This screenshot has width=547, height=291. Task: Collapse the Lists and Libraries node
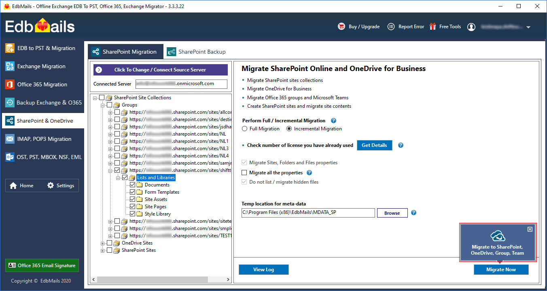(x=118, y=178)
